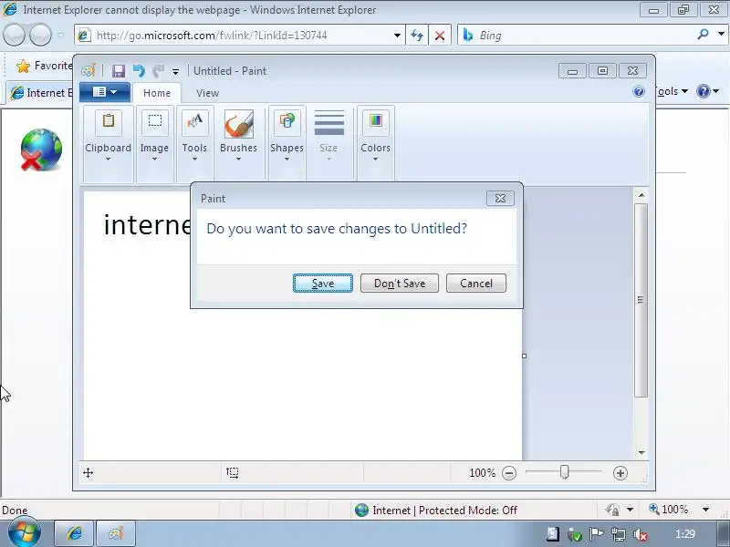The width and height of the screenshot is (730, 547).
Task: Zoom out with the minus button
Action: [509, 473]
